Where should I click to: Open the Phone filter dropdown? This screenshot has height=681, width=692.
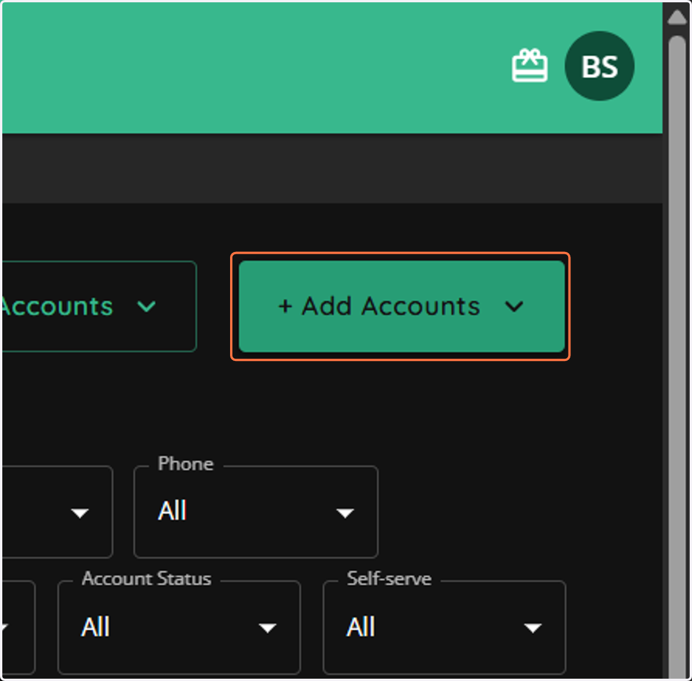coord(256,512)
